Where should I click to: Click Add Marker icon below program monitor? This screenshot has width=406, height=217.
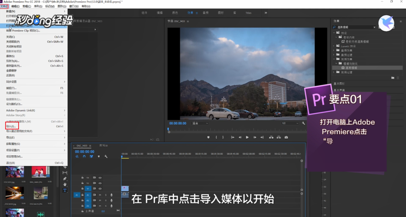coord(208,137)
